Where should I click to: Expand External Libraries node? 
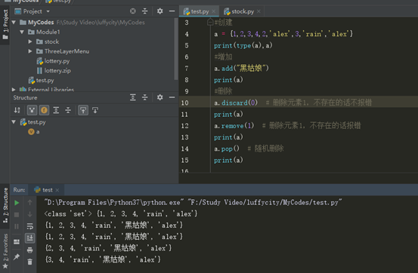[x=14, y=90]
